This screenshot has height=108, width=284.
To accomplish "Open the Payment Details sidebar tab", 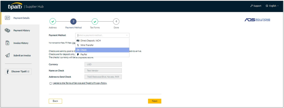I will point(20,18).
